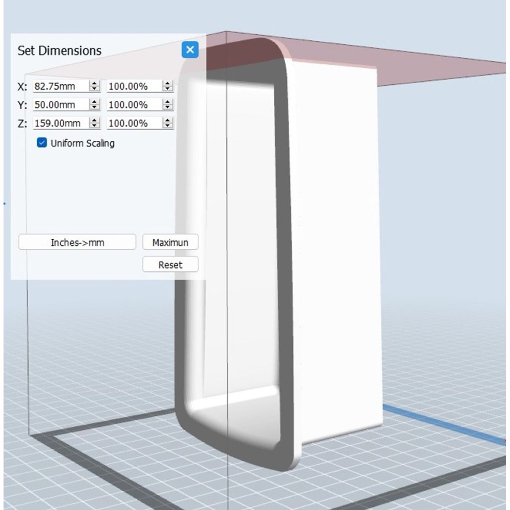
Task: Decrease Y dimension with its down arrow
Action: 95,108
